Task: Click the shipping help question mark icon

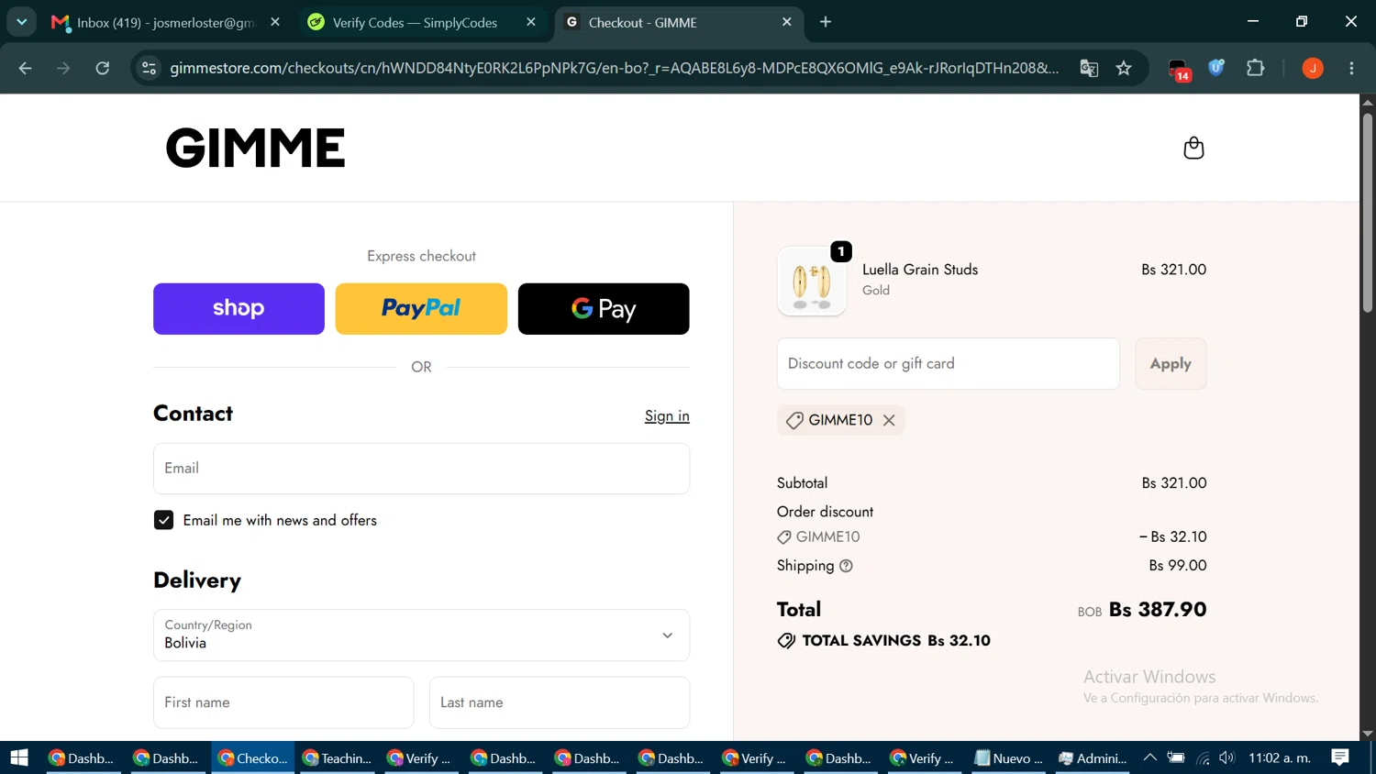Action: click(846, 566)
